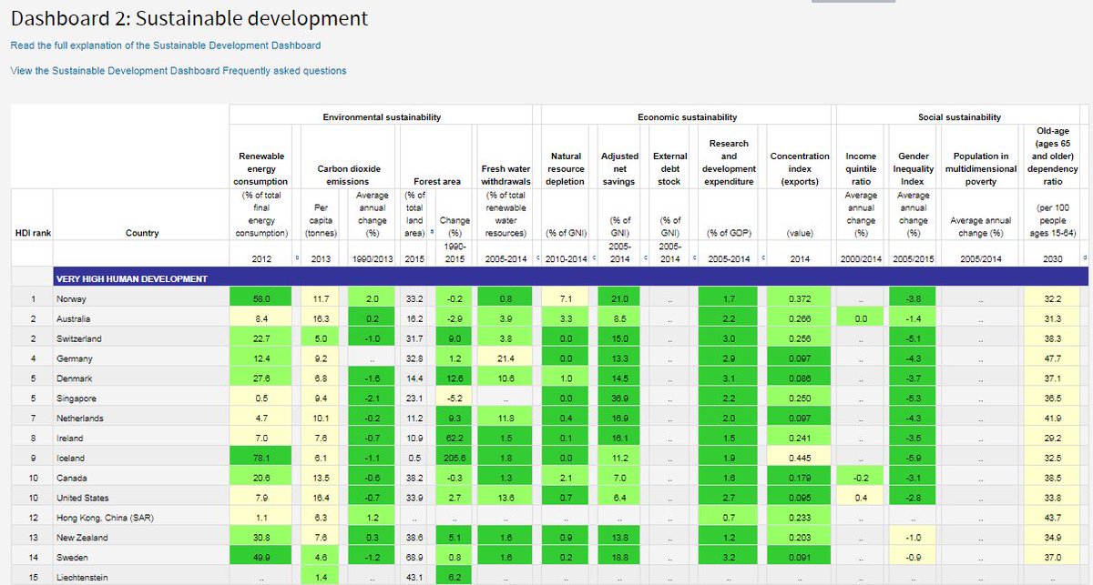Screen dimensions: 1093x585
Task: Select the Sweden country name
Action: (73, 558)
